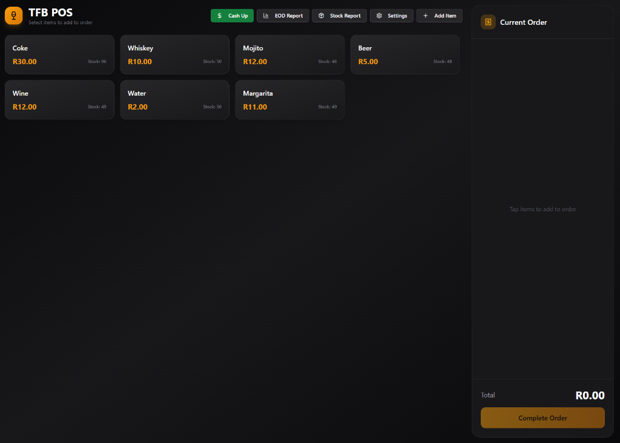View the Stock Report
This screenshot has width=620, height=443.
tap(339, 16)
